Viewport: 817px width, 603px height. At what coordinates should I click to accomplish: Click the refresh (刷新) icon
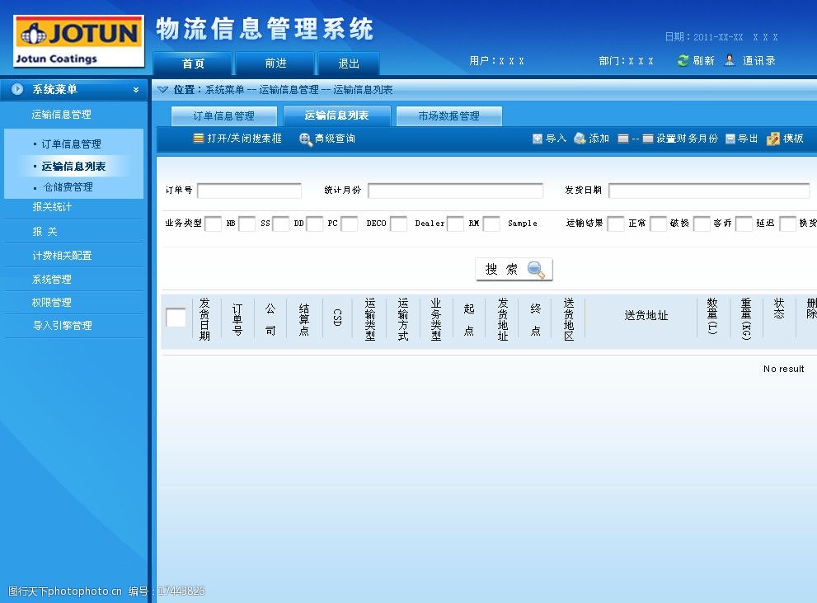[683, 61]
